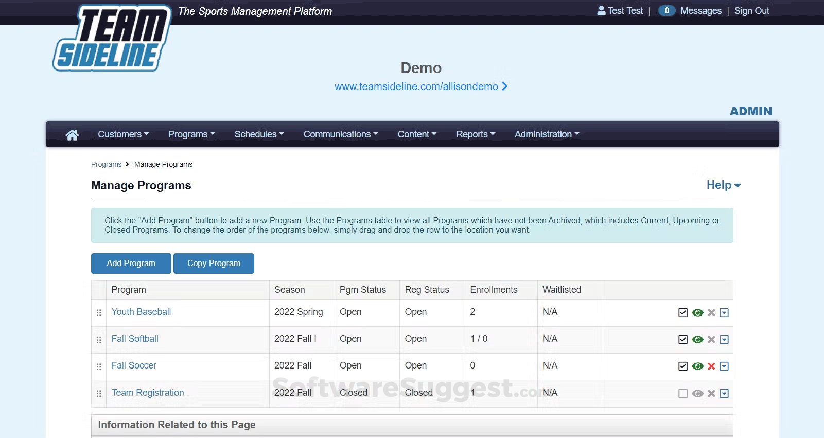
Task: Open the Communications menu
Action: pos(341,134)
